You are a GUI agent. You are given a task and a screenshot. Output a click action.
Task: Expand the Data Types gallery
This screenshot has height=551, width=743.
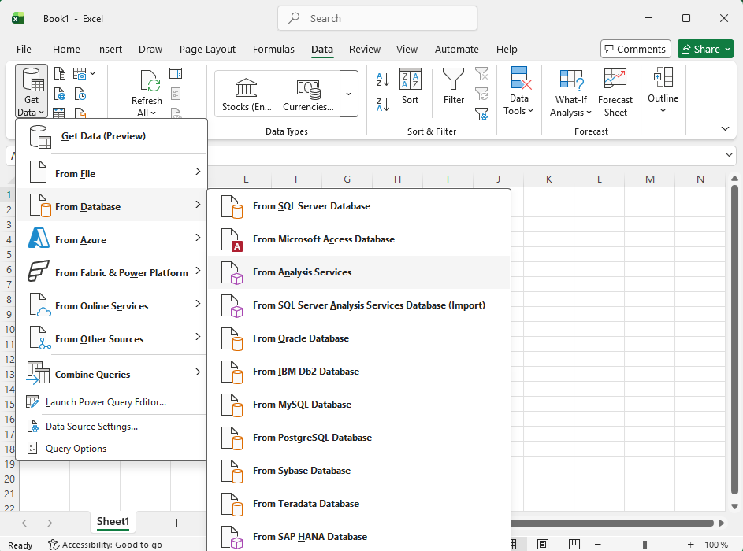(349, 94)
